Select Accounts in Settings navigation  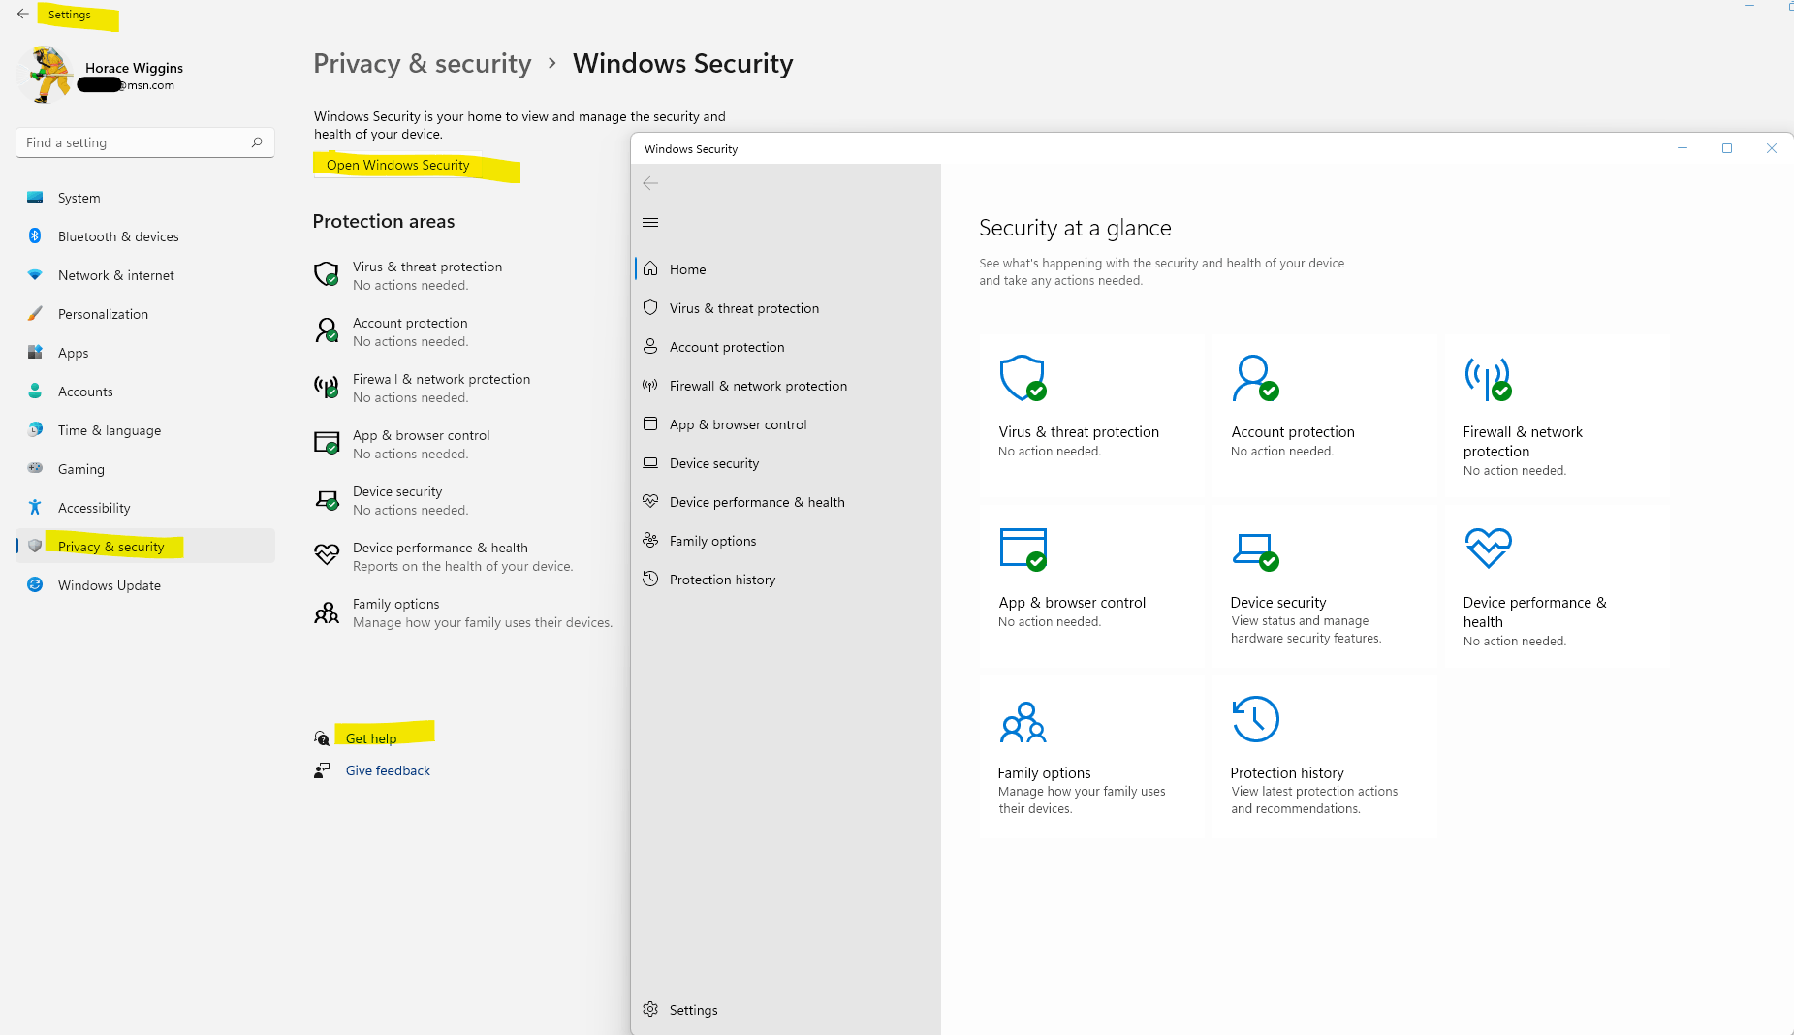[145, 392]
